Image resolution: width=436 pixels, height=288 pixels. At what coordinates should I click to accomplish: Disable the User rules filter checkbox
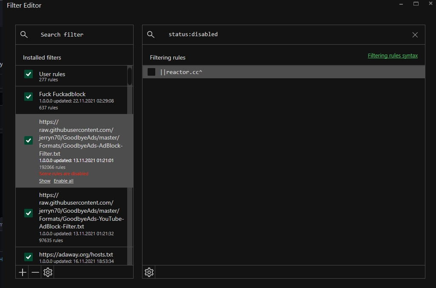click(x=28, y=74)
